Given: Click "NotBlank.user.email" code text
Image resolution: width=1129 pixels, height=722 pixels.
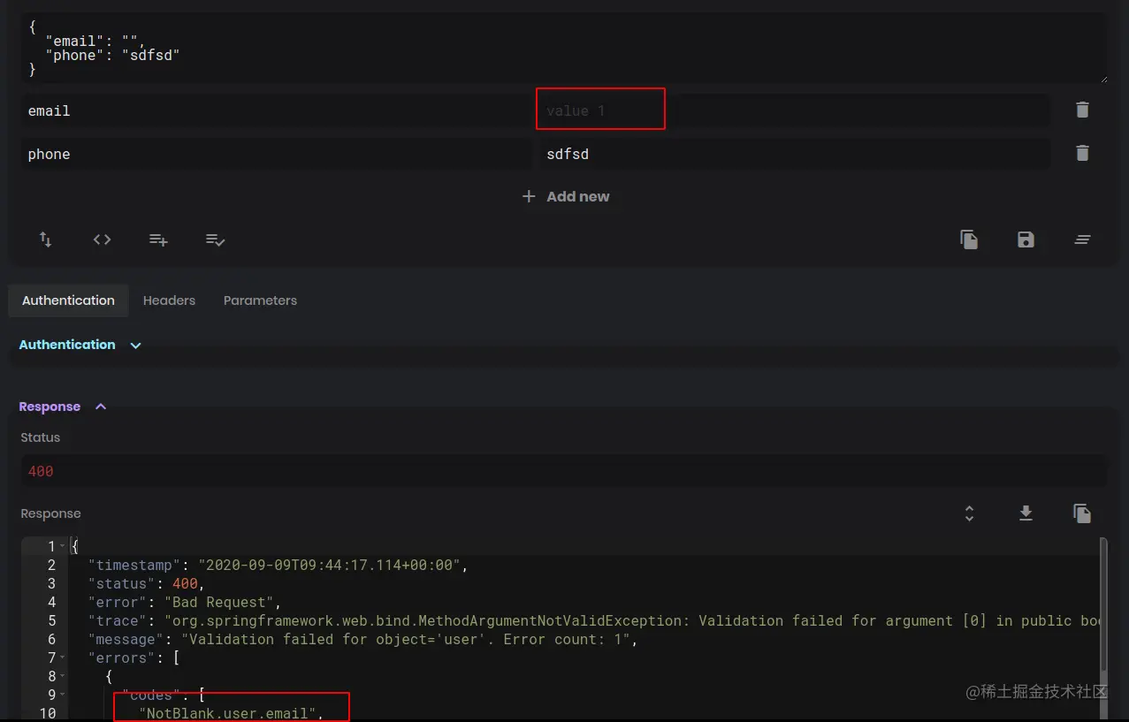Looking at the screenshot, I should pyautogui.click(x=230, y=713).
